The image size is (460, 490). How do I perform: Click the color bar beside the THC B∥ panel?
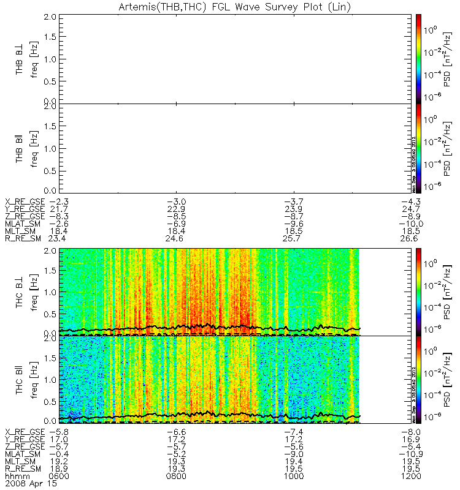click(418, 380)
